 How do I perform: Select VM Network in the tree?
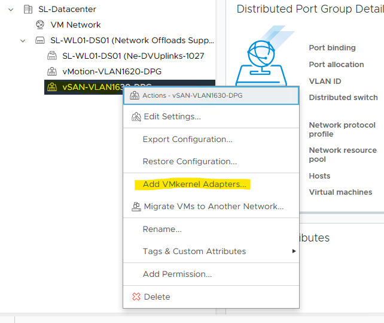click(x=75, y=25)
